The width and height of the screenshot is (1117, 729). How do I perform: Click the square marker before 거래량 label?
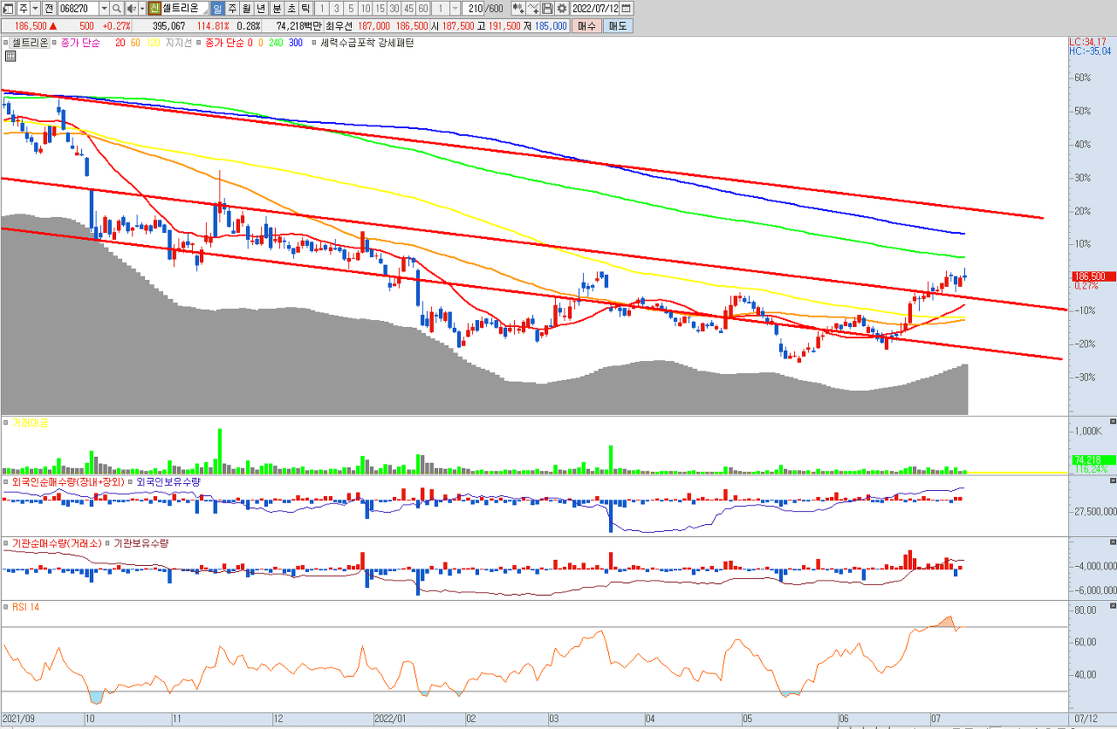tap(7, 421)
